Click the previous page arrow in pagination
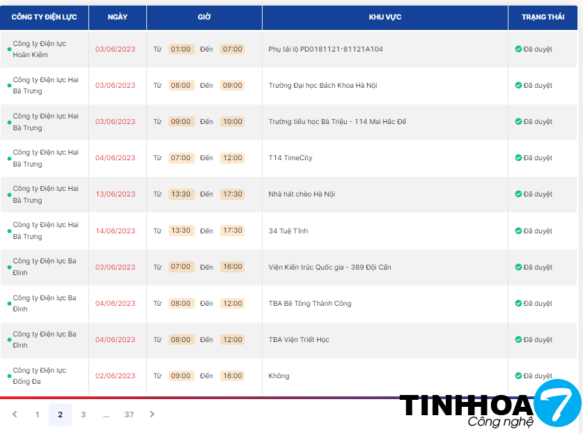Image resolution: width=583 pixels, height=434 pixels. pos(15,414)
